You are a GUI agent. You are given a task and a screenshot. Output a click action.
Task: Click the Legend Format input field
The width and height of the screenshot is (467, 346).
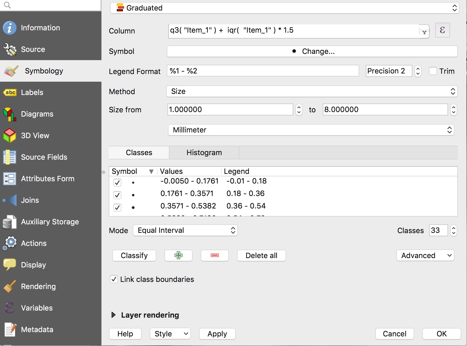coord(263,71)
